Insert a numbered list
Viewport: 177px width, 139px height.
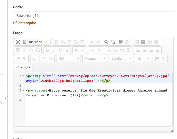click(93, 50)
